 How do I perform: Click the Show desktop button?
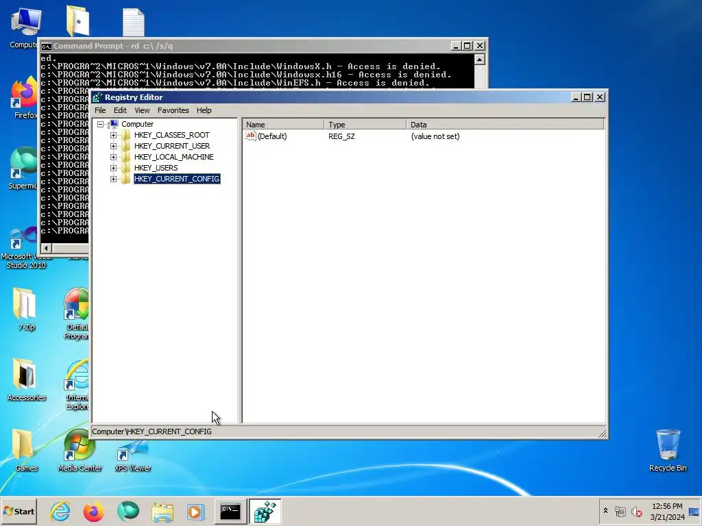click(694, 511)
